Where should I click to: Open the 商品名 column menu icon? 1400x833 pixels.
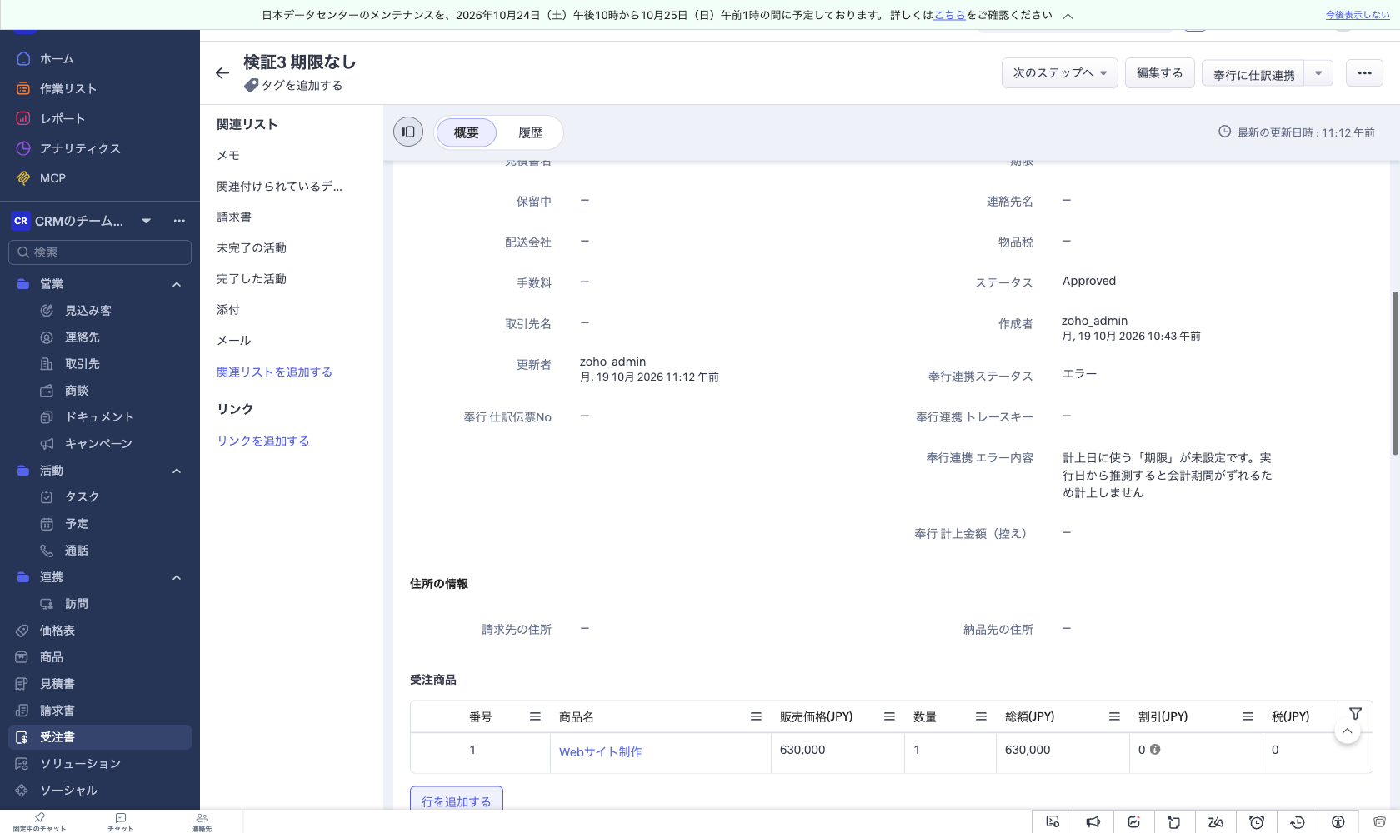756,716
